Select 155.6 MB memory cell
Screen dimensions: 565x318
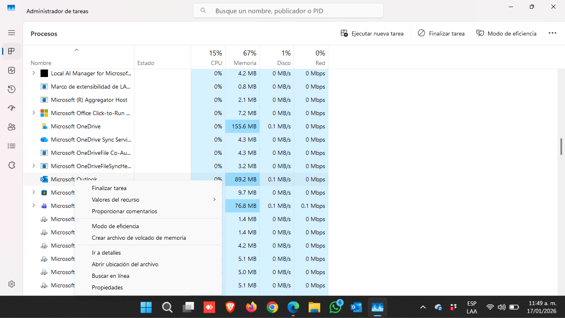click(242, 126)
